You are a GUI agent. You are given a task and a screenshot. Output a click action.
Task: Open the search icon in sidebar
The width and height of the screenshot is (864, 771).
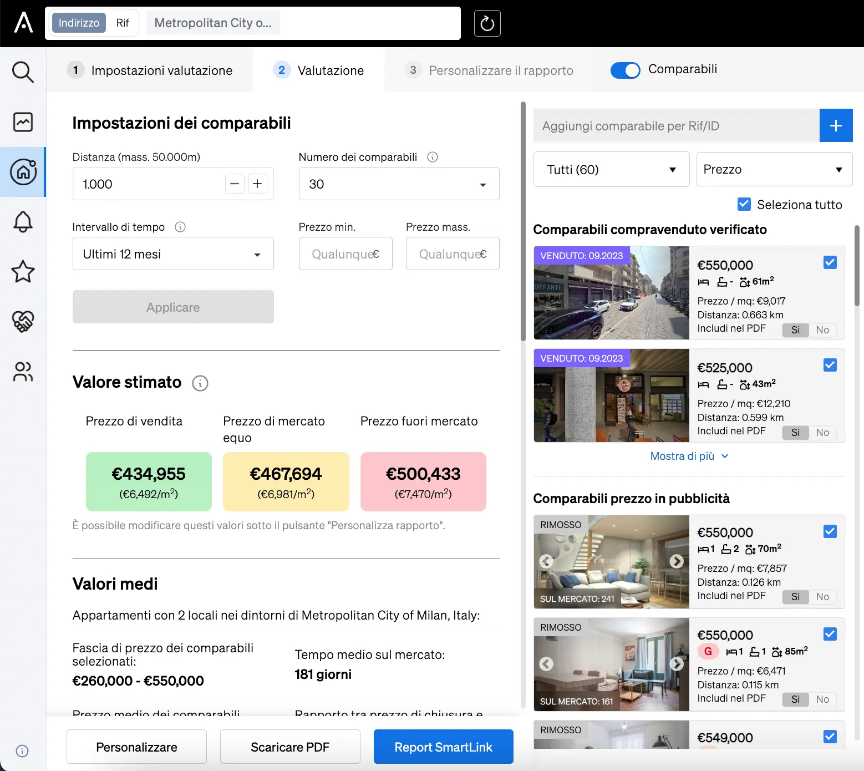click(23, 72)
